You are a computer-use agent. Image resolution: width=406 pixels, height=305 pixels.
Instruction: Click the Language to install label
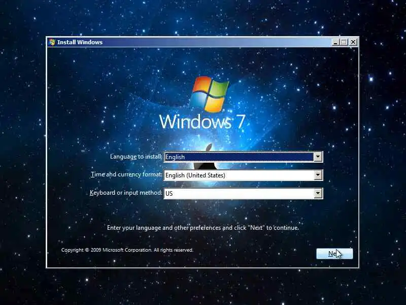point(136,157)
